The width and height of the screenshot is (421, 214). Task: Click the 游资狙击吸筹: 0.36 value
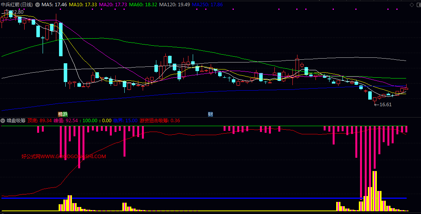pos(160,121)
